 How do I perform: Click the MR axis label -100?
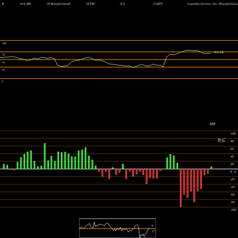coord(233,210)
